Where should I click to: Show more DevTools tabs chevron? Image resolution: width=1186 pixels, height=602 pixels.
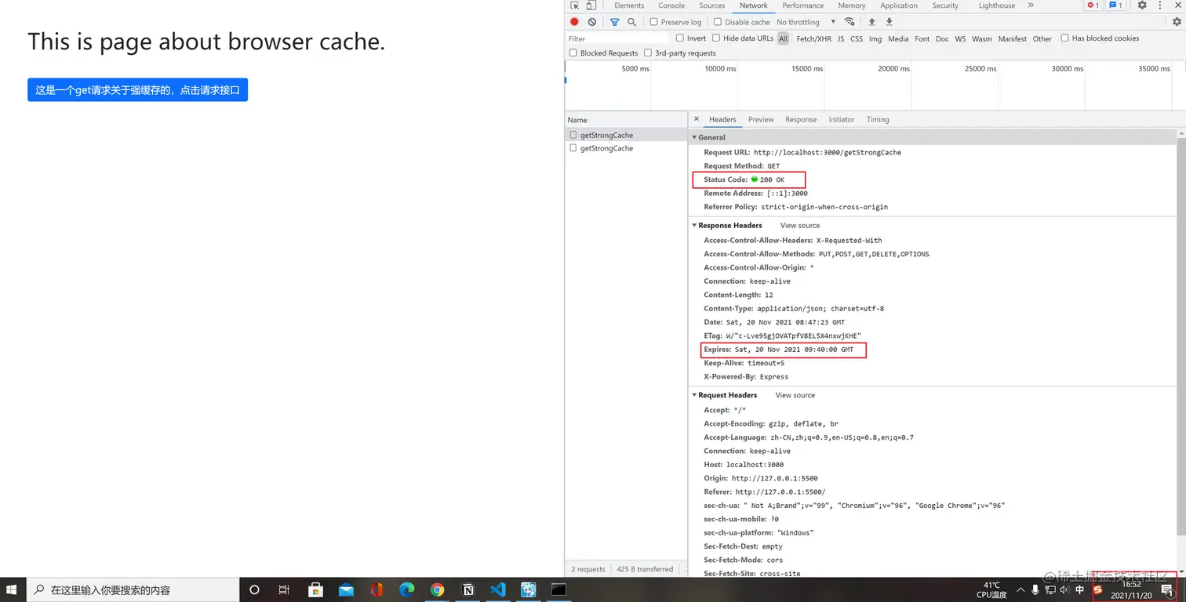click(1031, 5)
